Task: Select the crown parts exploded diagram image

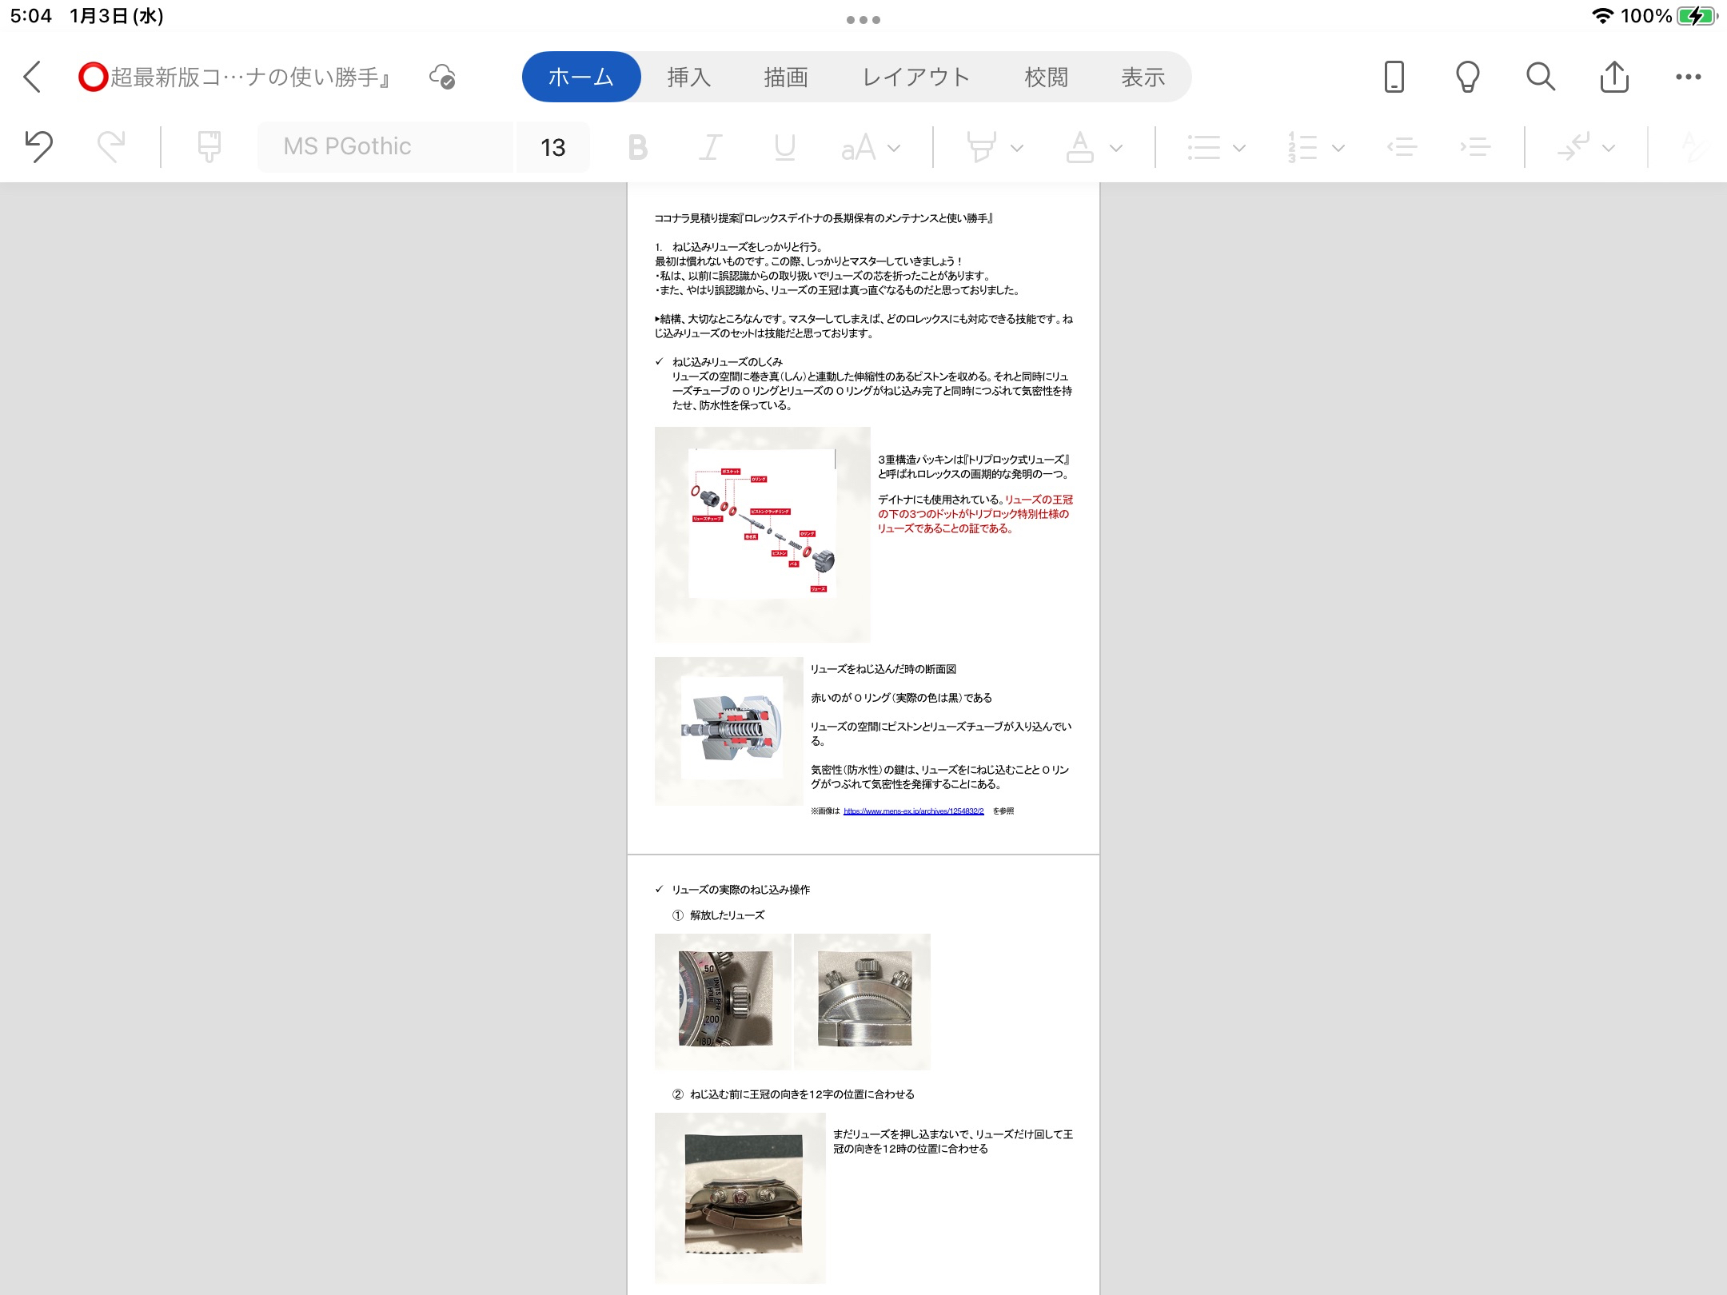Action: [762, 534]
